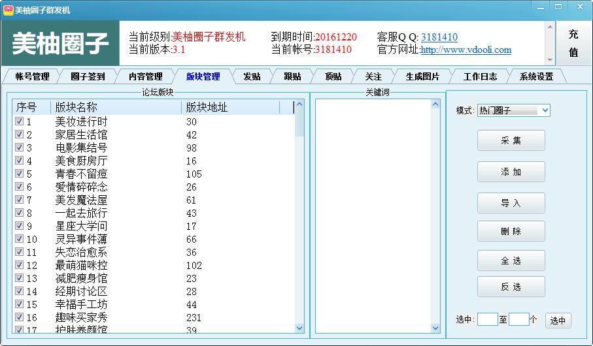The width and height of the screenshot is (593, 346).
Task: Click the 美柚圈子群发机 app icon in title bar
Action: click(8, 10)
